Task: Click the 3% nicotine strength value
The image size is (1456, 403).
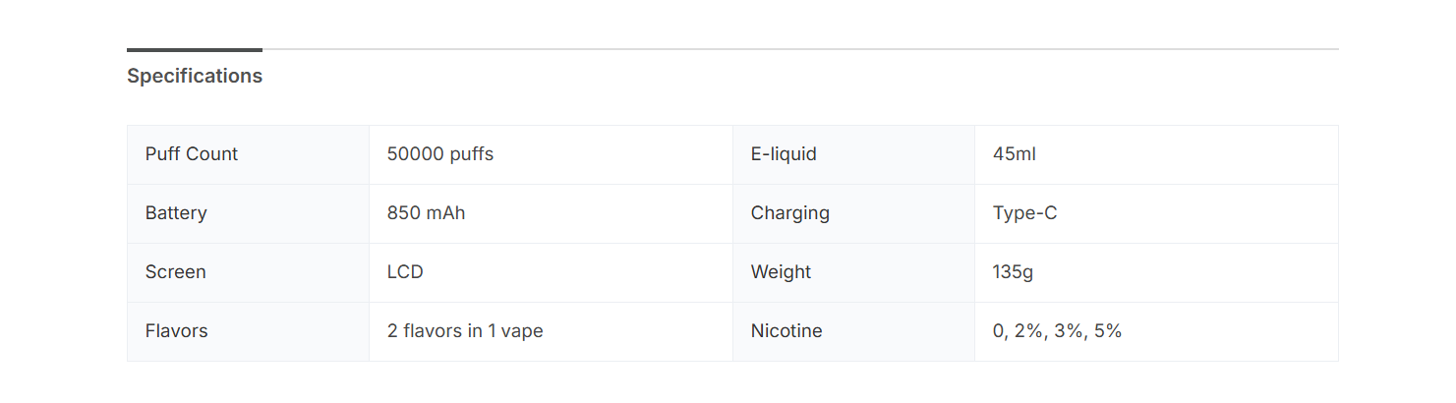Action: (1068, 331)
